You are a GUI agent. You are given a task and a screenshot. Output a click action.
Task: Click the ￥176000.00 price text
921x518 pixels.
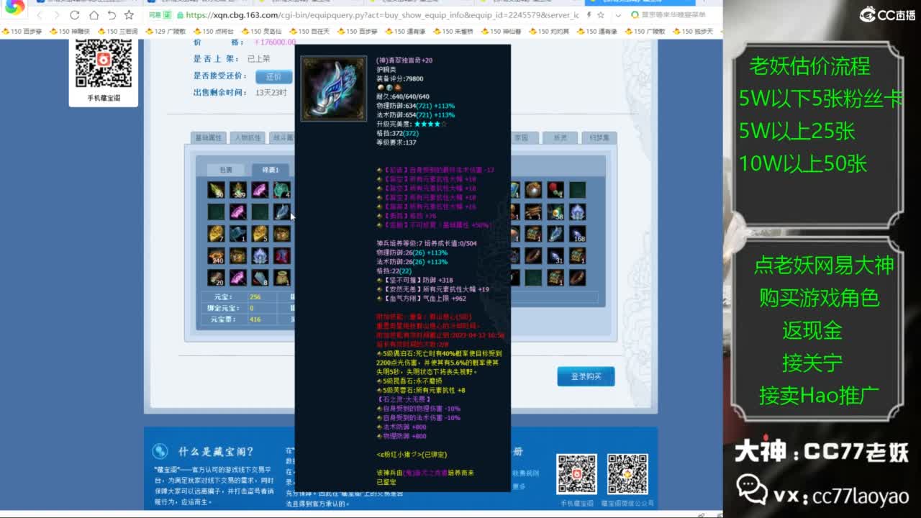[x=274, y=42]
